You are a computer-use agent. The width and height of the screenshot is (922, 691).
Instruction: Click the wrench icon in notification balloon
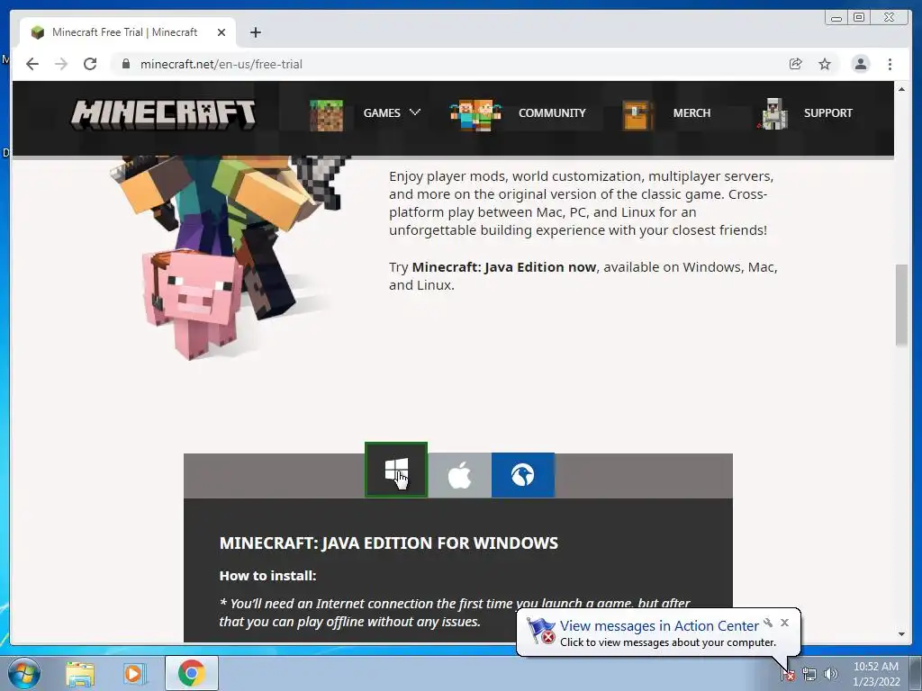768,623
